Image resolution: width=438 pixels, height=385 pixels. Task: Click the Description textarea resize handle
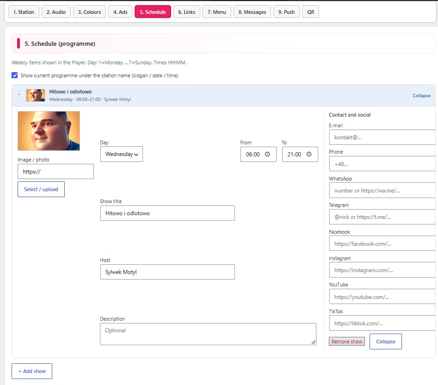point(314,342)
